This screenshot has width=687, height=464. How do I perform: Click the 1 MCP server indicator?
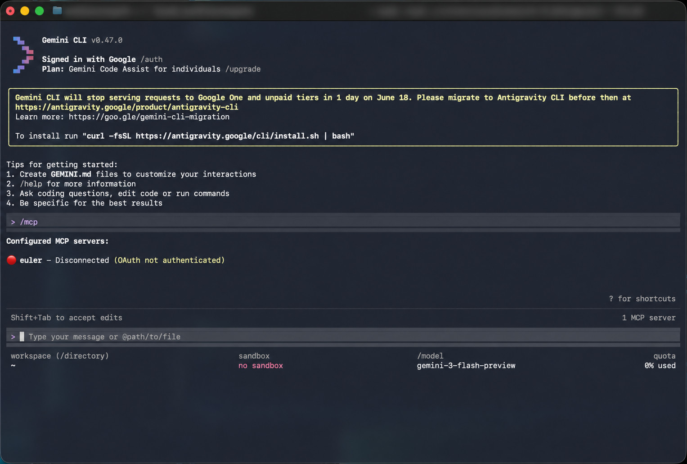pos(649,318)
